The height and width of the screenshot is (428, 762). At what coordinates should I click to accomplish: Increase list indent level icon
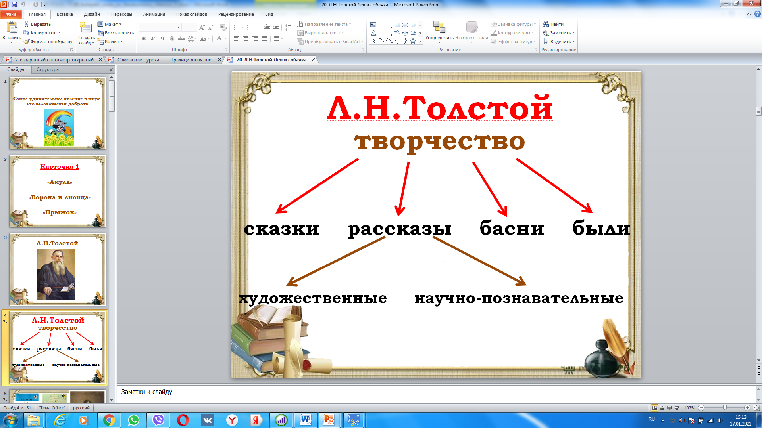(276, 27)
